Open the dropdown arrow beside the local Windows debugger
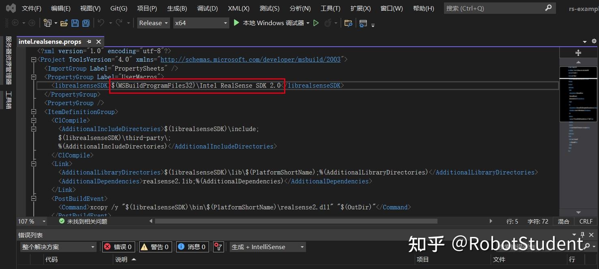This screenshot has width=599, height=269. [x=308, y=23]
